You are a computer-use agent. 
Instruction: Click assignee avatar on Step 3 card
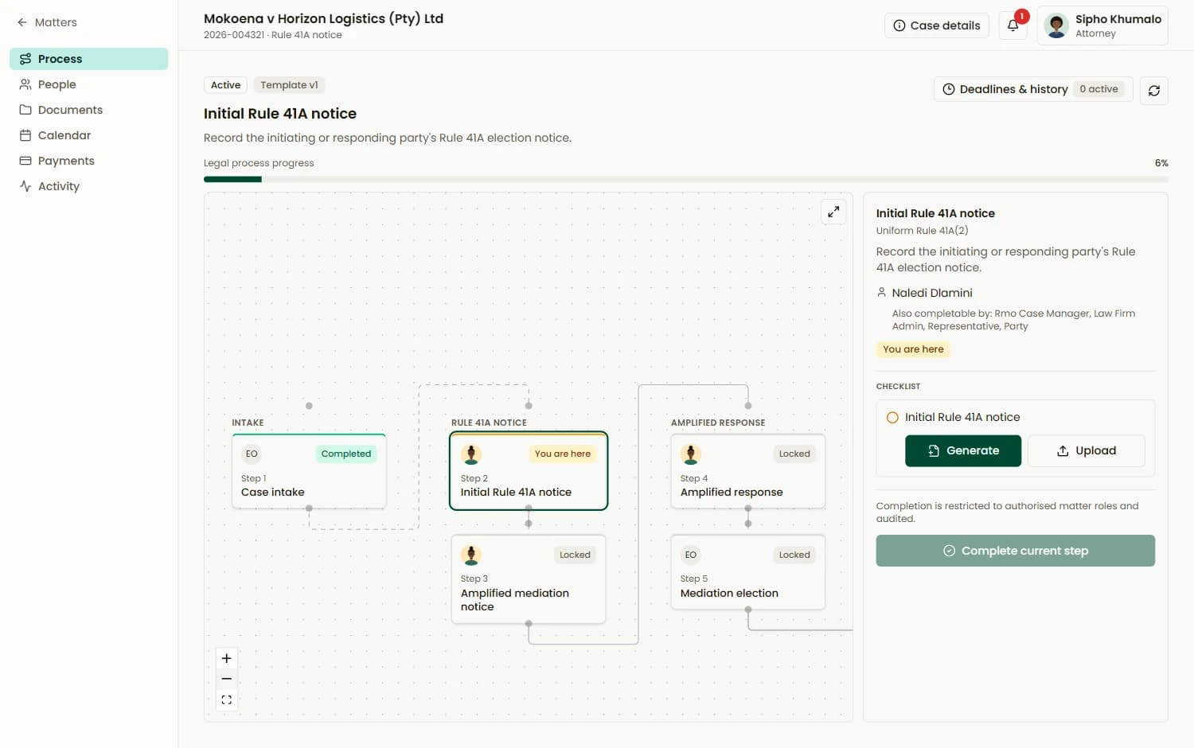click(x=471, y=555)
